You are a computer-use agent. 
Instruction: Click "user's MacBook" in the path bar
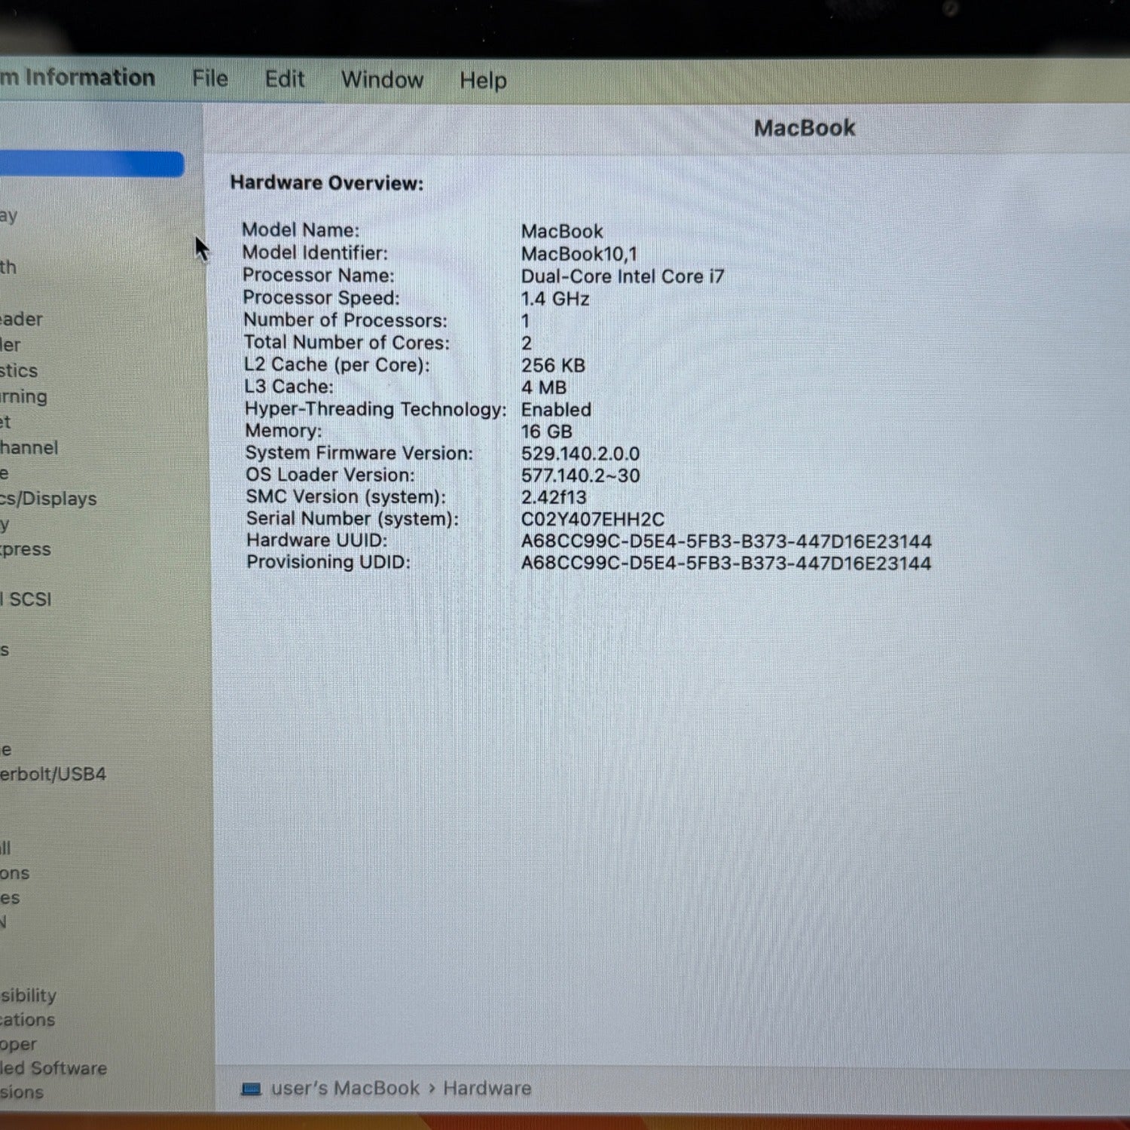[x=344, y=1089]
